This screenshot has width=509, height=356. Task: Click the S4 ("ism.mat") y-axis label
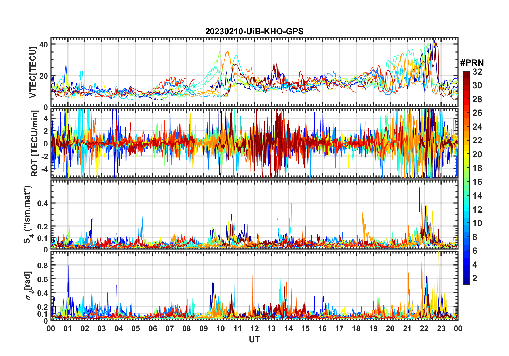(x=28, y=214)
